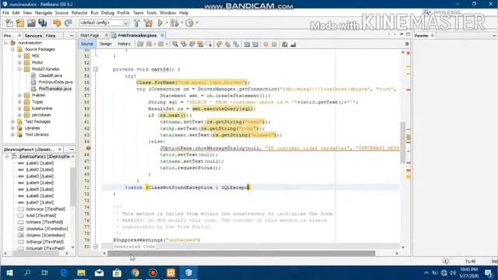498x280 pixels.
Task: Open the Refactor menu
Action: (x=79, y=12)
